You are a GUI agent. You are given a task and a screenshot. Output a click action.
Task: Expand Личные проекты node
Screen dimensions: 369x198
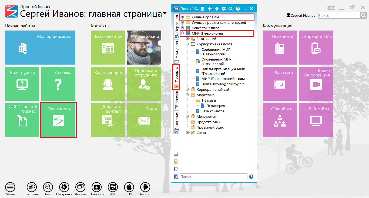point(183,17)
